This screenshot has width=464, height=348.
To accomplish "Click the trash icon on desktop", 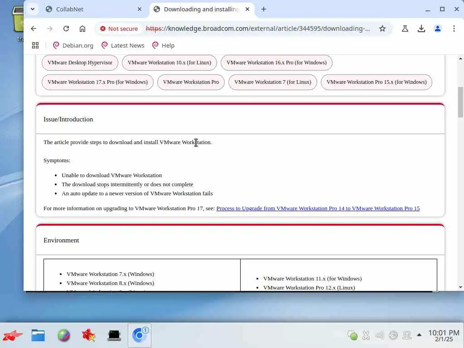I will 18,19.
